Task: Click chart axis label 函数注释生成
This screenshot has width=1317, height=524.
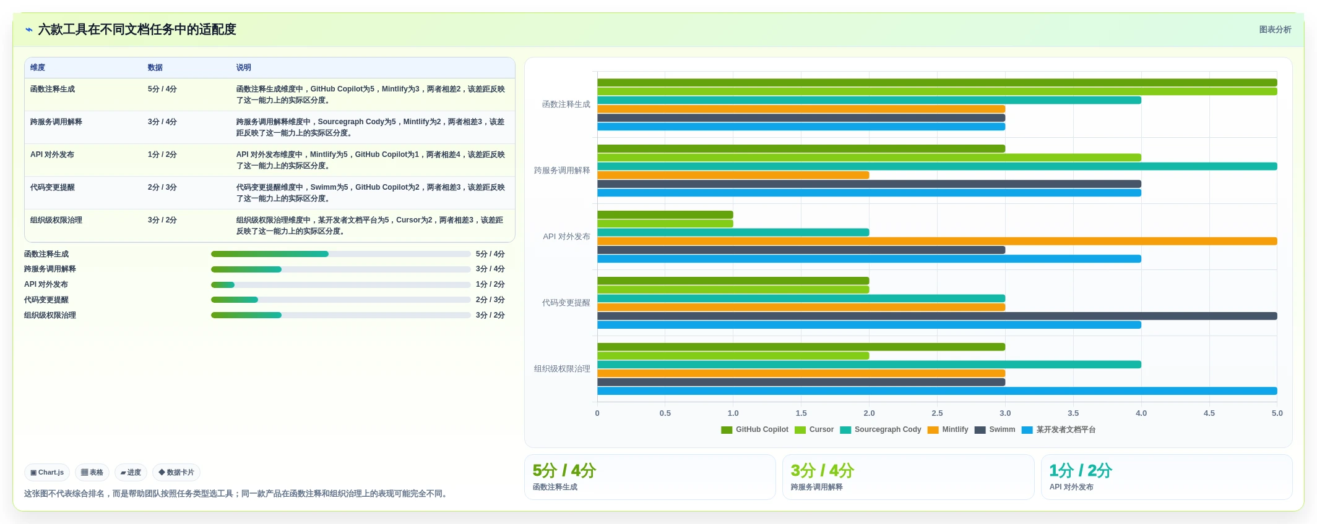Action: pos(566,104)
